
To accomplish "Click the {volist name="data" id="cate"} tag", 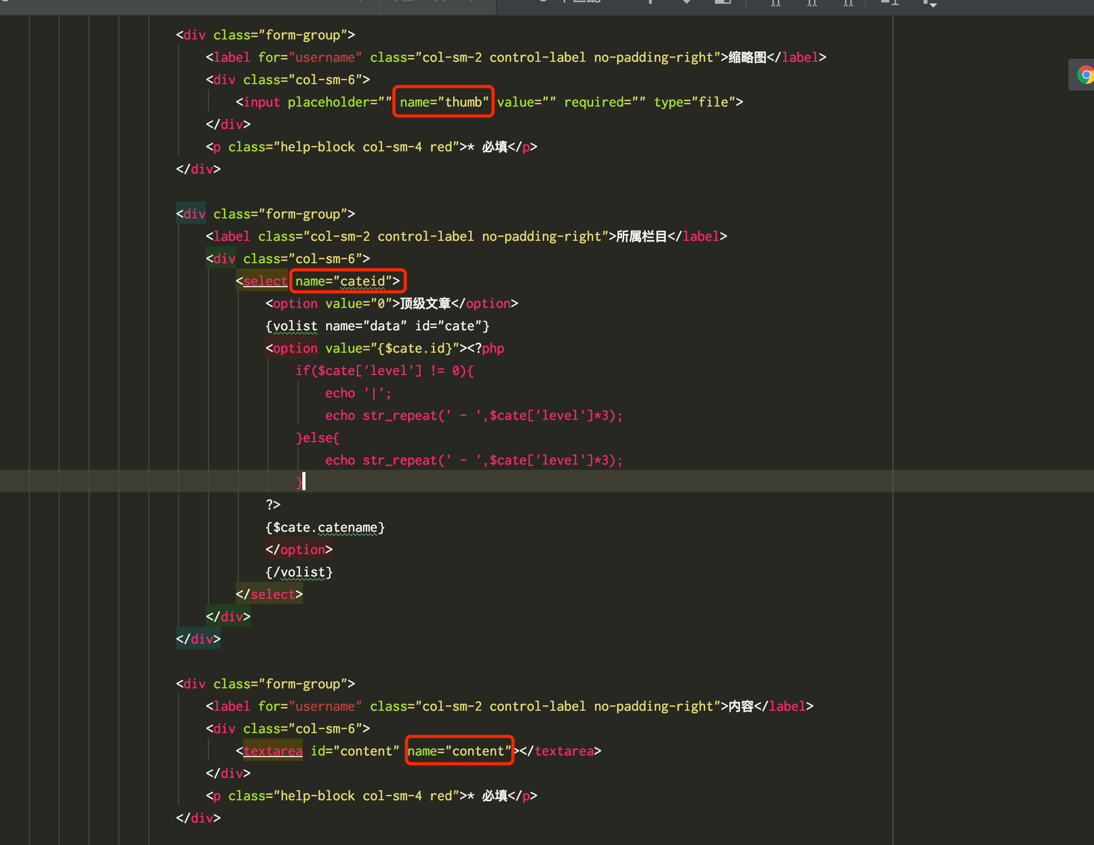I will 377,326.
